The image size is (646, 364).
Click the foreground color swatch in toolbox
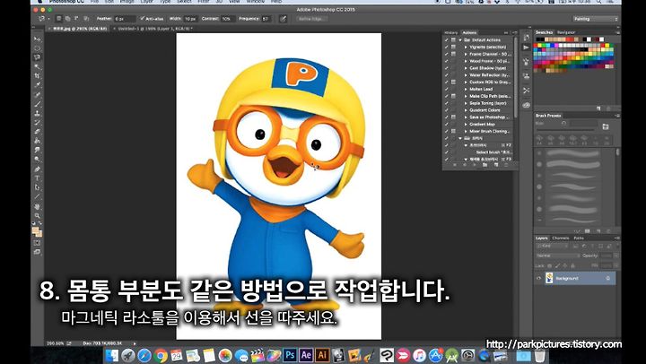[36, 230]
